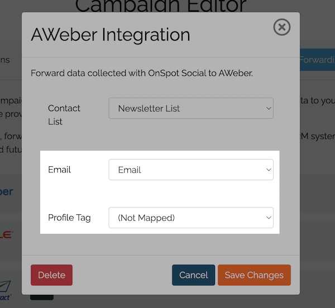Viewport: 335px width, 308px height.
Task: Select the red Oracle logo at left edge
Action: pos(7,235)
